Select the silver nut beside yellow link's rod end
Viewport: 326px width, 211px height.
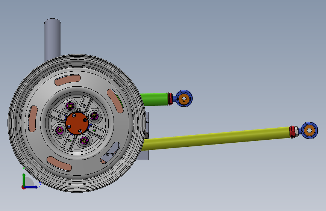click(x=297, y=132)
